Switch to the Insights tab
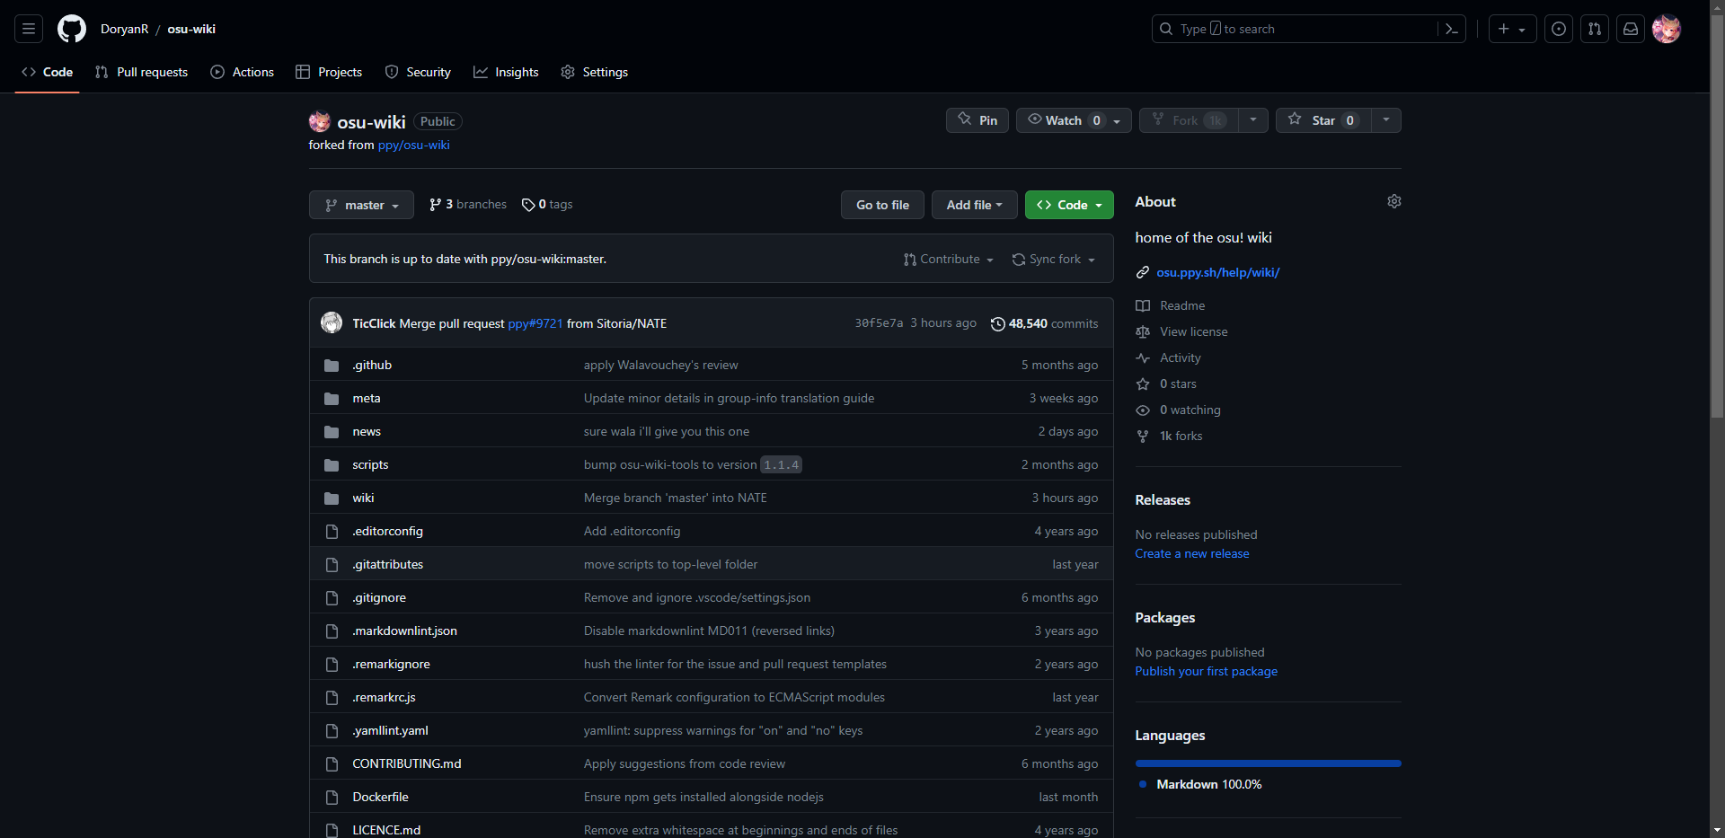 (x=506, y=72)
